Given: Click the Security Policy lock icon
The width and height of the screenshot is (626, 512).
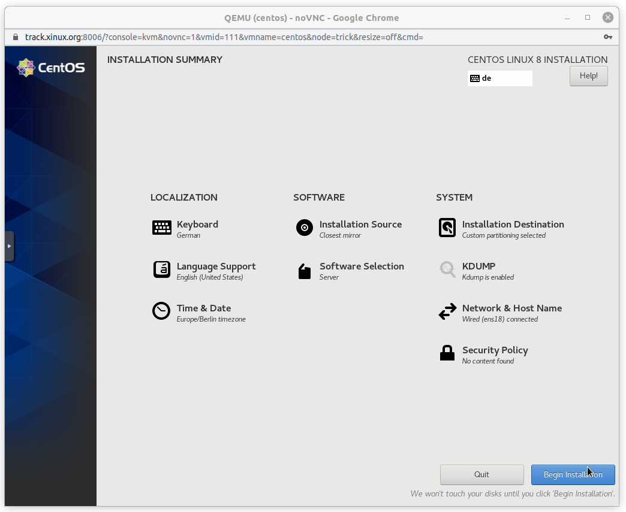Looking at the screenshot, I should [x=447, y=353].
